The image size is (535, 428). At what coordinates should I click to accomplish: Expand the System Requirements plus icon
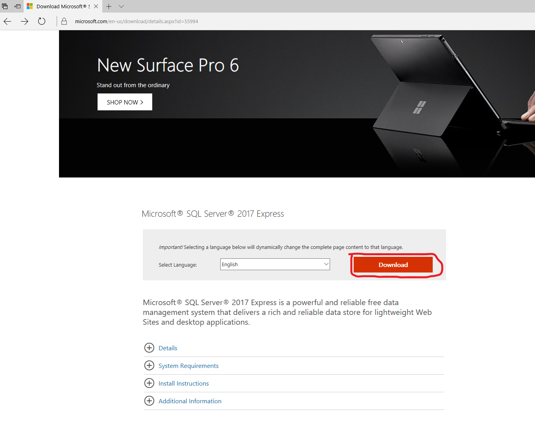point(149,366)
